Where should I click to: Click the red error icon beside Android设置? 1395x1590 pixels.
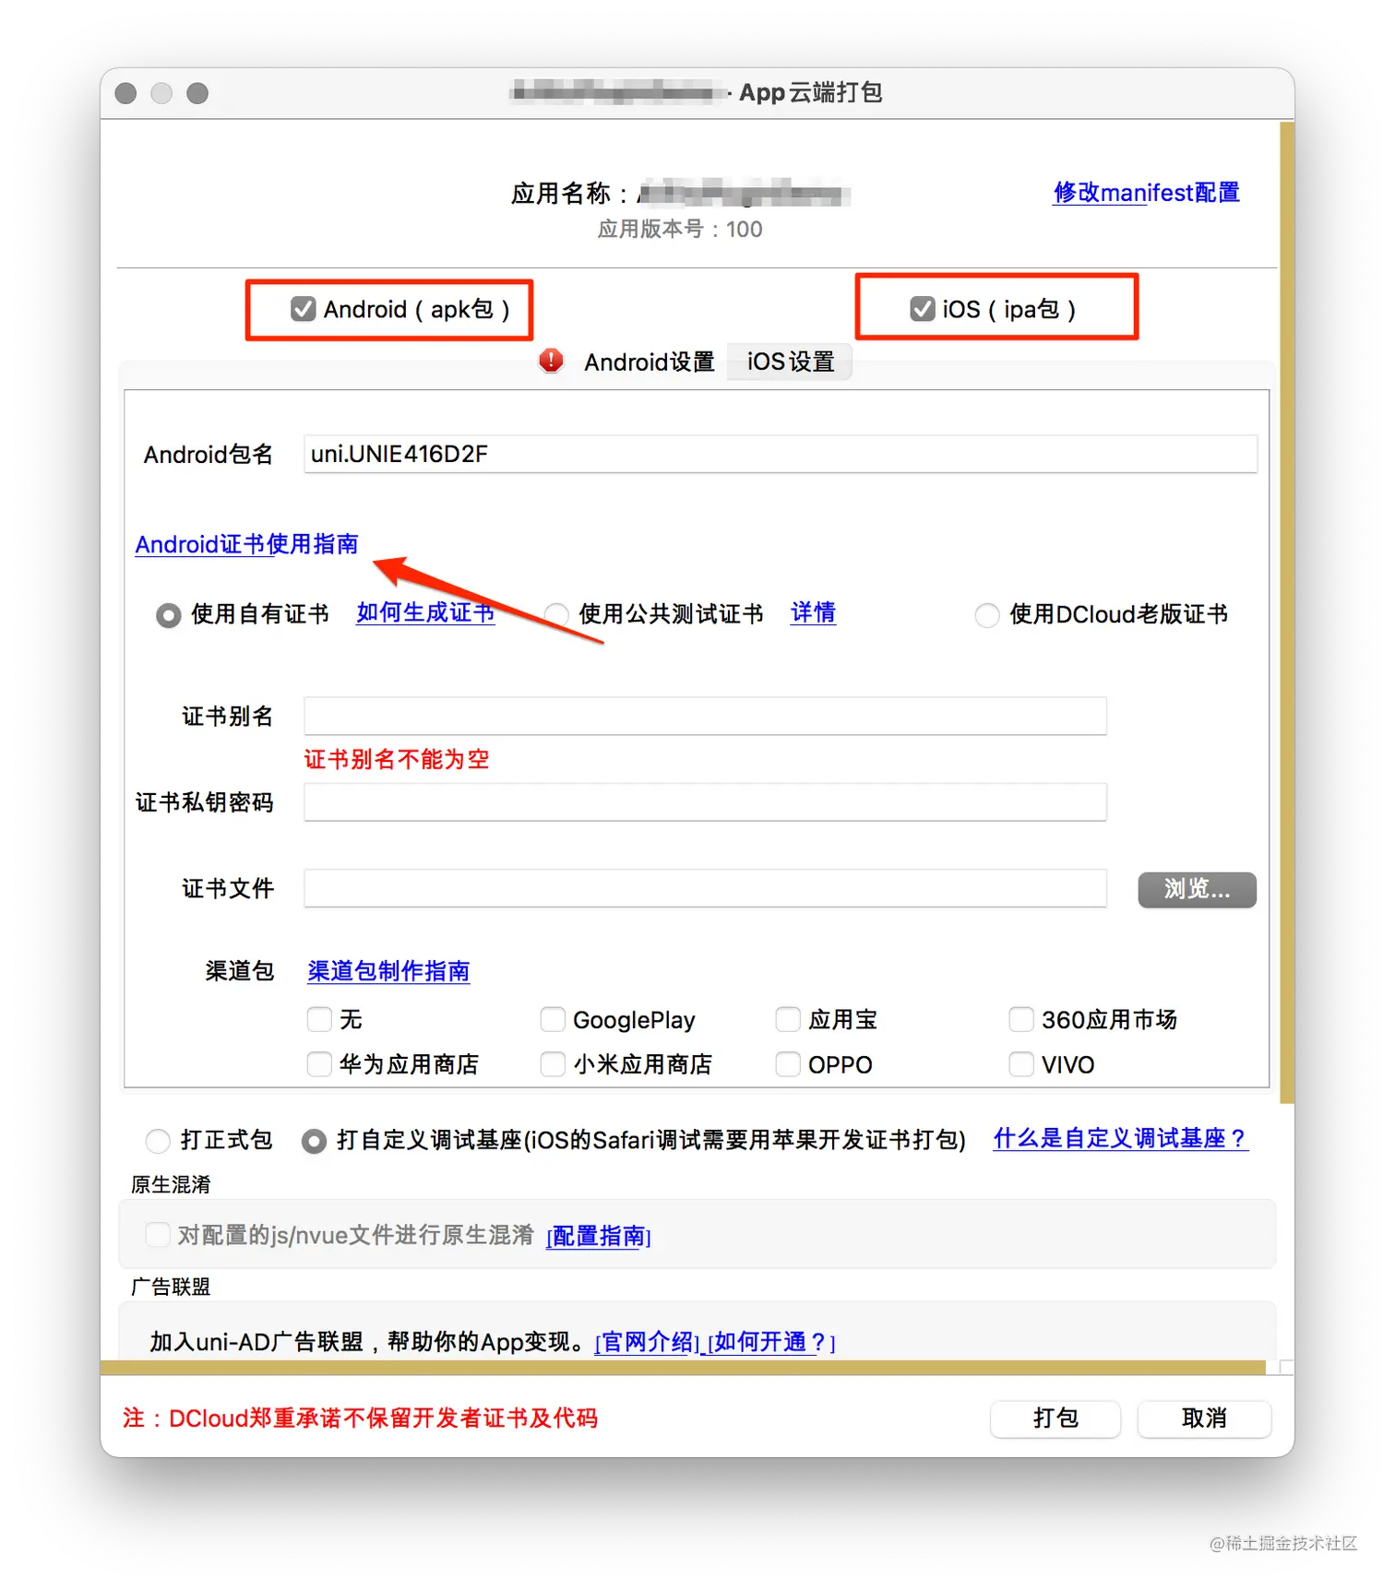pyautogui.click(x=551, y=361)
